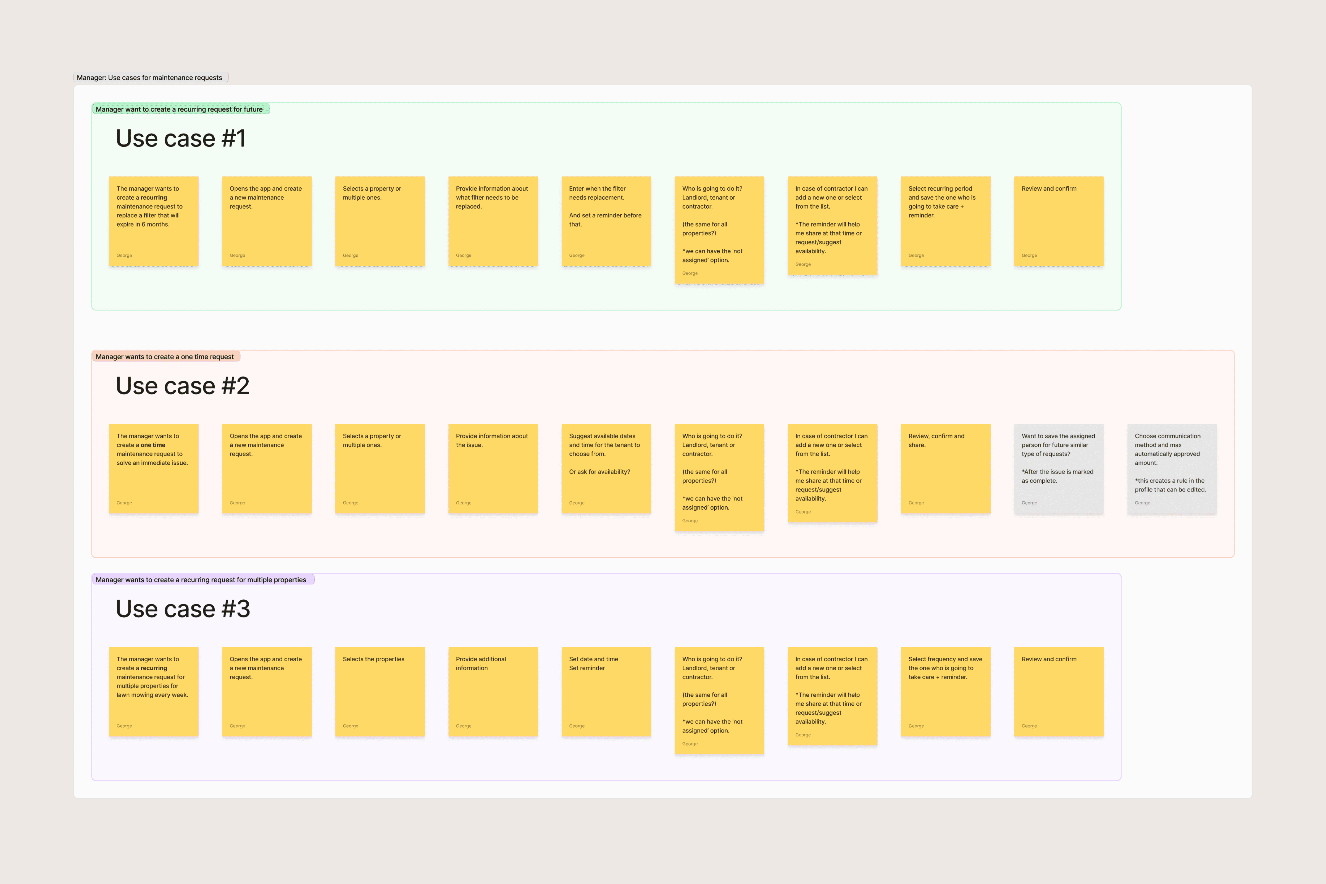Click the 'Use case #1' heading text
This screenshot has height=884, width=1326.
(x=181, y=139)
